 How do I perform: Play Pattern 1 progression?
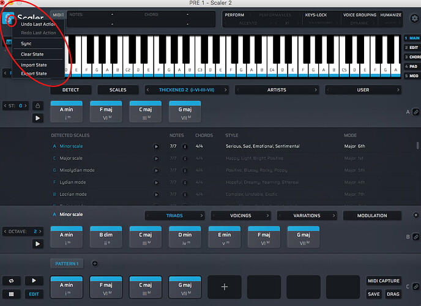34,281
